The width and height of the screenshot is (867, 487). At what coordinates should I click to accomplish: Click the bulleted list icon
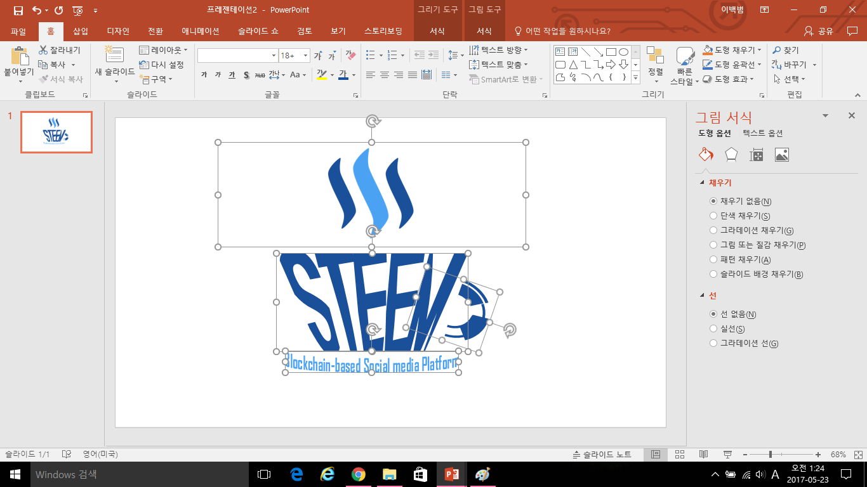pos(371,56)
